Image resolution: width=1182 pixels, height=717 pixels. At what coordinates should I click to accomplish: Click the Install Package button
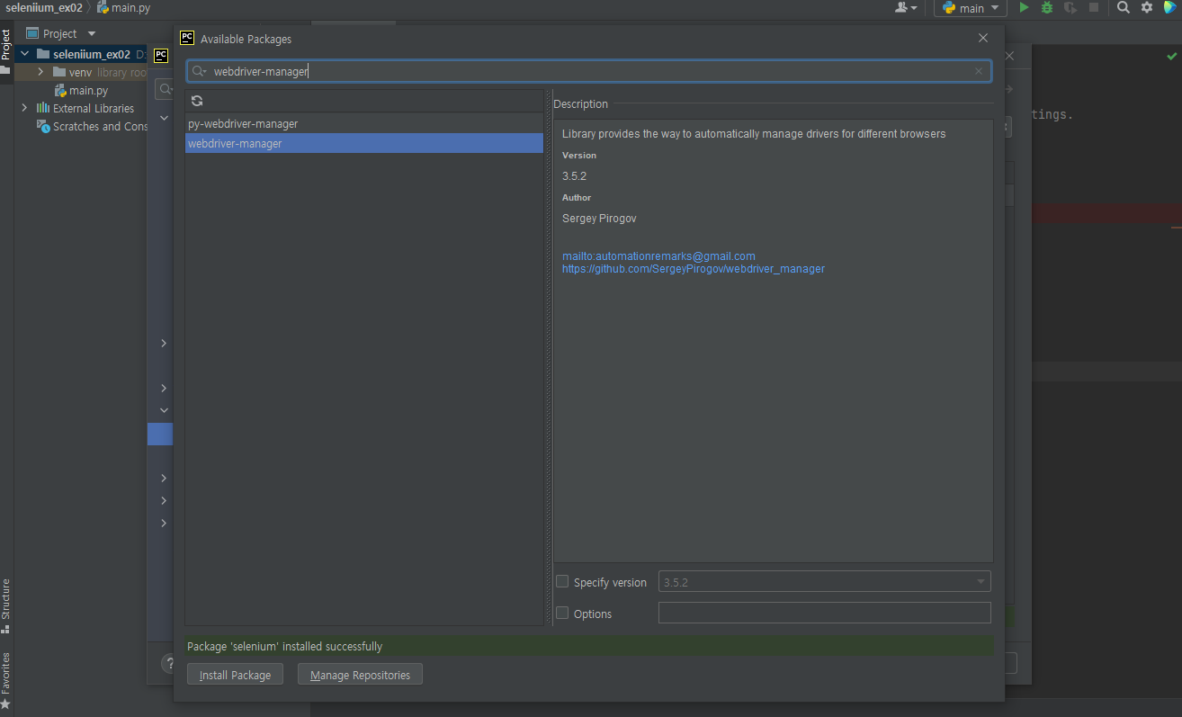click(235, 675)
